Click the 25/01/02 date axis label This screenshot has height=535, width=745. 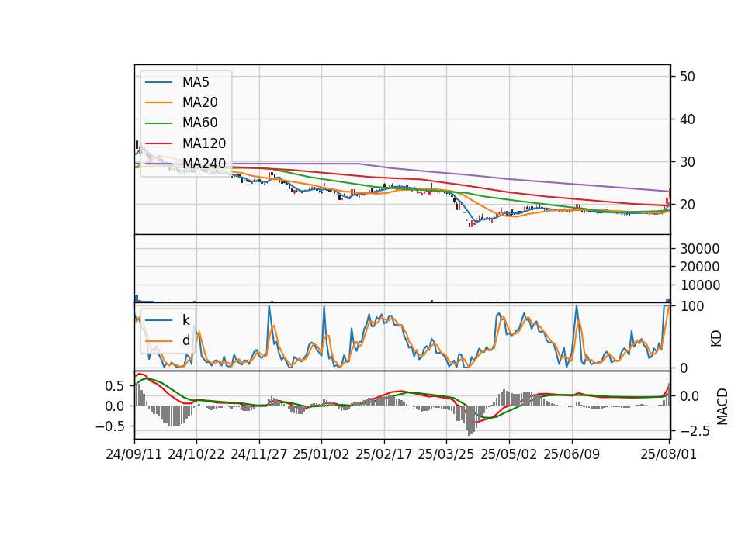tap(321, 454)
